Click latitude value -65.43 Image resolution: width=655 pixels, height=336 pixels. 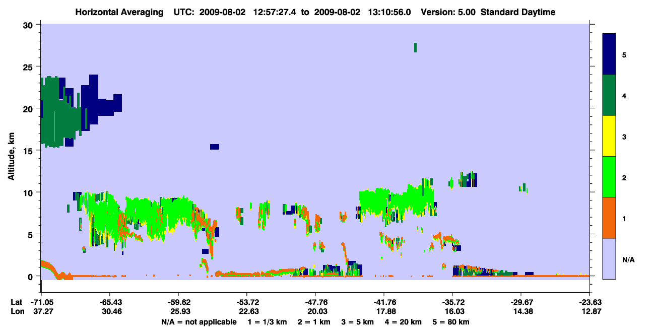(109, 302)
